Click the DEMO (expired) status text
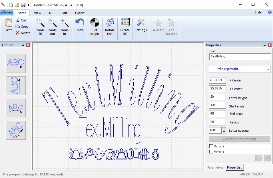This screenshot has width=273, height=178. 51,174
